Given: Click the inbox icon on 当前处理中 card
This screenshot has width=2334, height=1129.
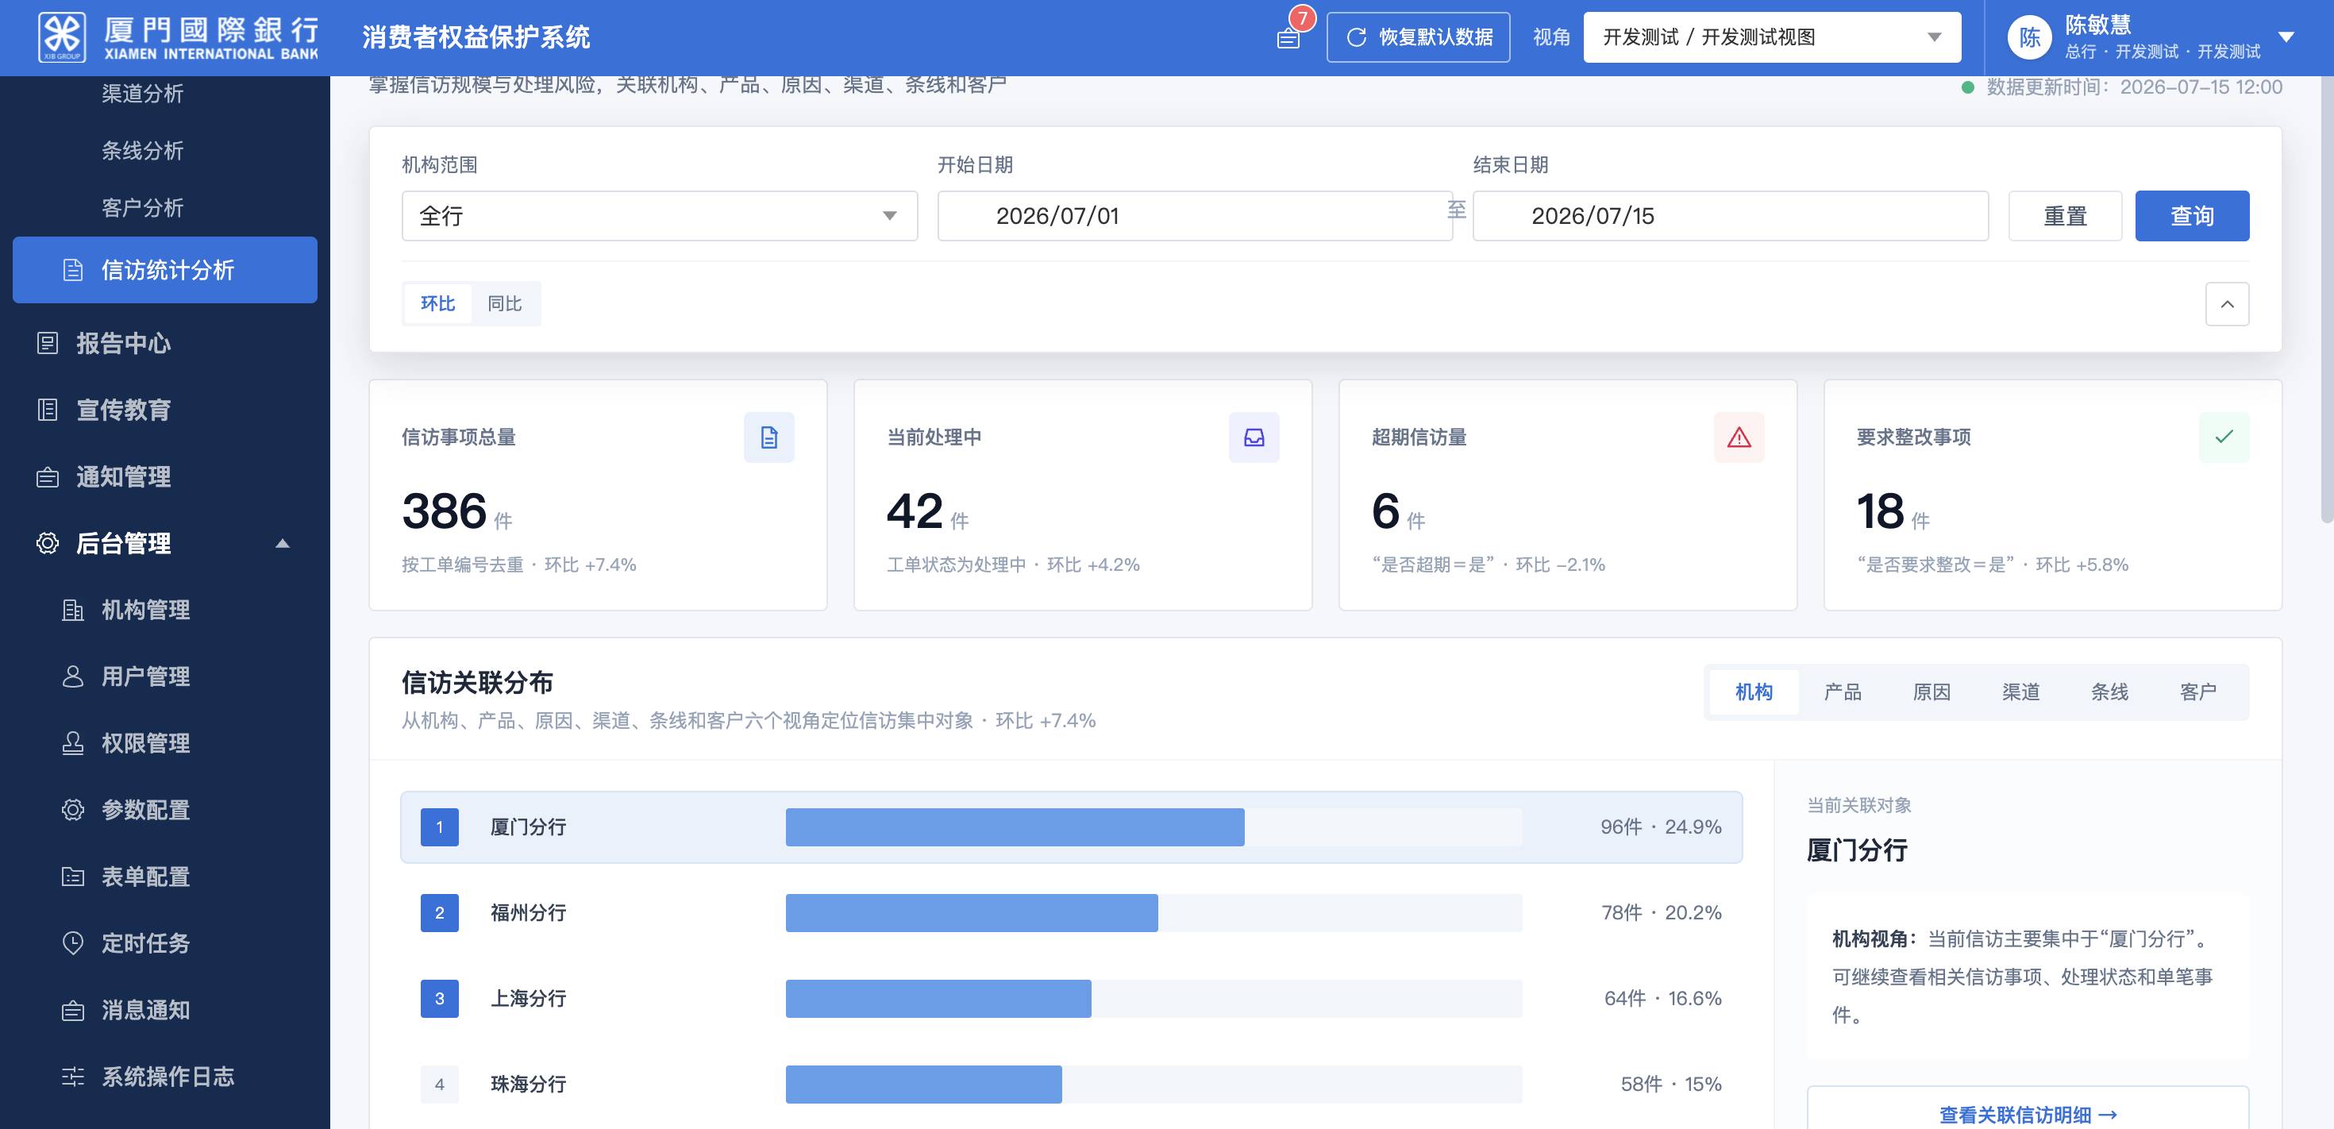Looking at the screenshot, I should coord(1254,437).
